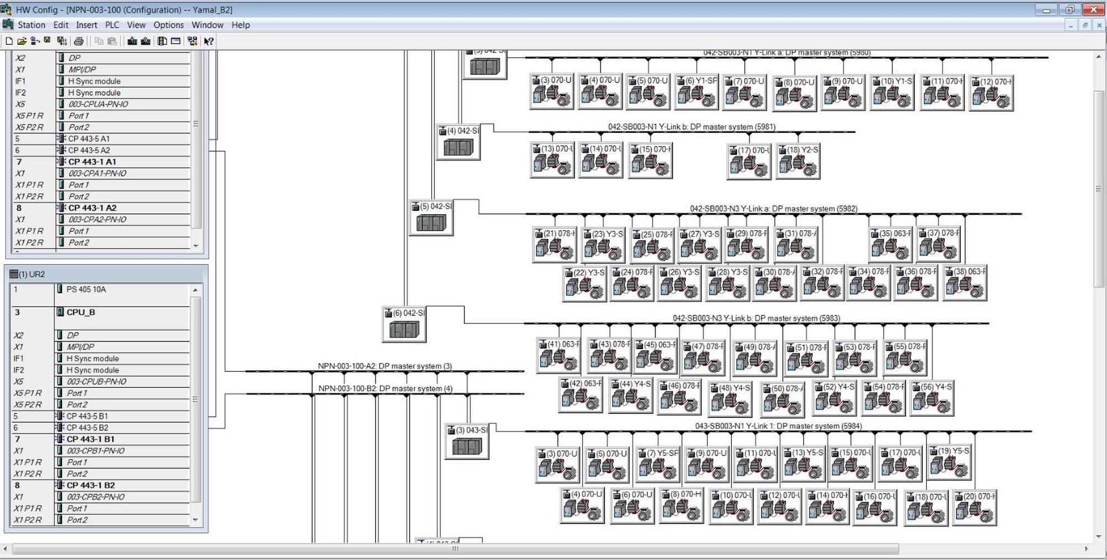Click the main view vertical scrollbar thumb
The width and height of the screenshot is (1107, 560).
[1099, 188]
